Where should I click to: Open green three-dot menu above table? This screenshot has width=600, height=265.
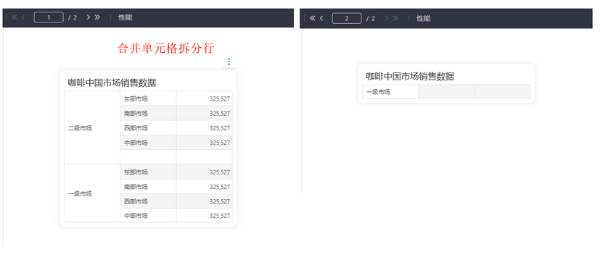[229, 62]
